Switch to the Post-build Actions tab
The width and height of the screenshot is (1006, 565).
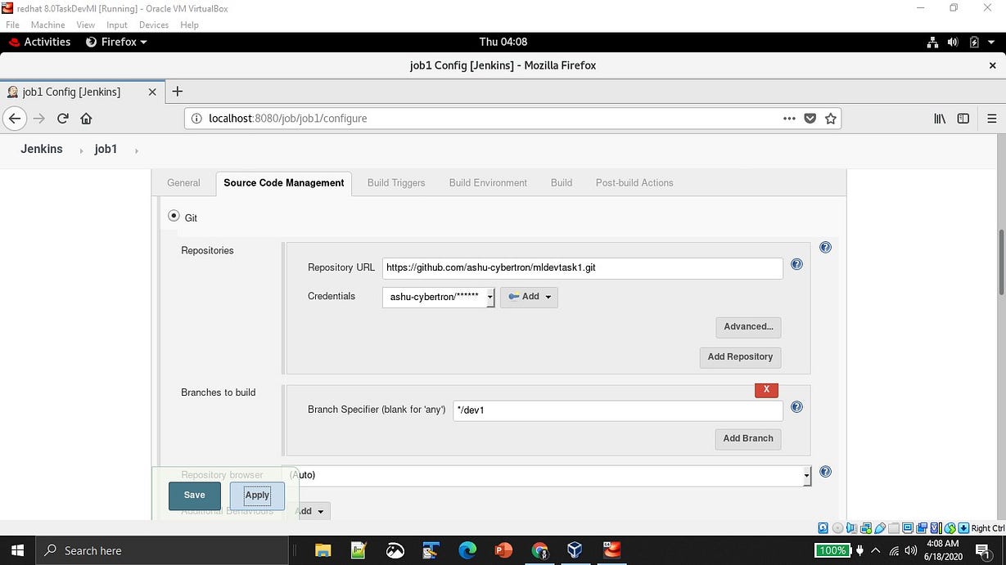[634, 183]
